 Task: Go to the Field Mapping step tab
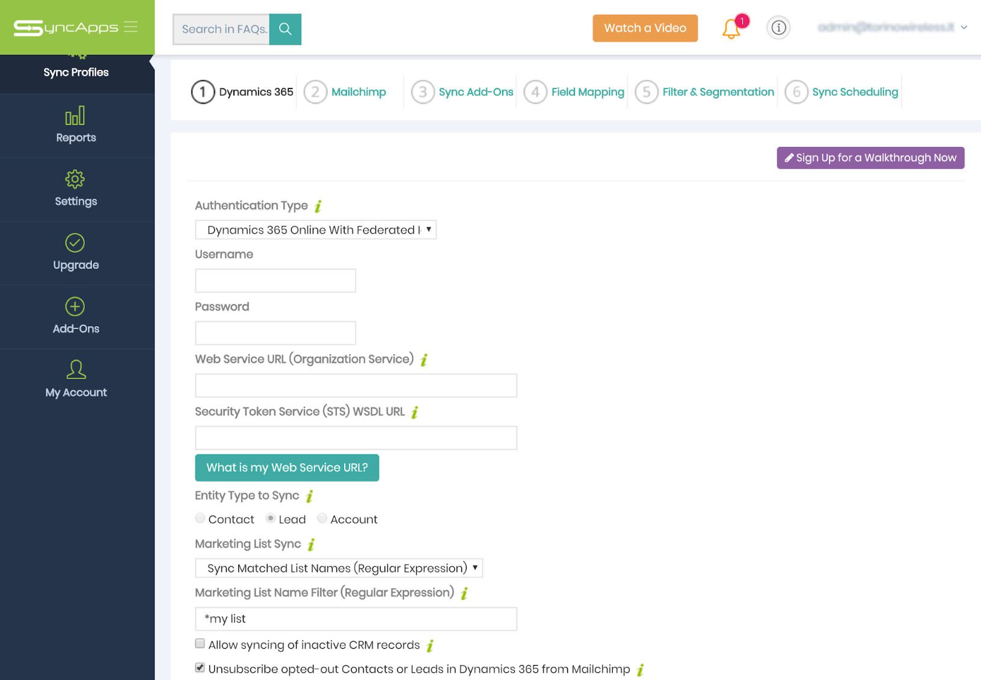click(x=588, y=92)
